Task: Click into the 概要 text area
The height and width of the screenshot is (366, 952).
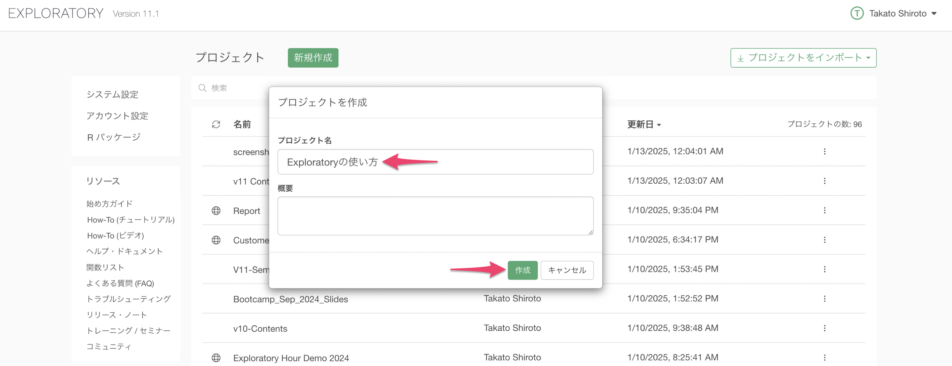Action: click(x=435, y=216)
